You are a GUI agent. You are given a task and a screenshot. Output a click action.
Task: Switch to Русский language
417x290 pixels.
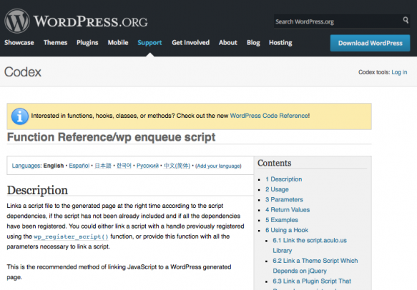point(147,166)
